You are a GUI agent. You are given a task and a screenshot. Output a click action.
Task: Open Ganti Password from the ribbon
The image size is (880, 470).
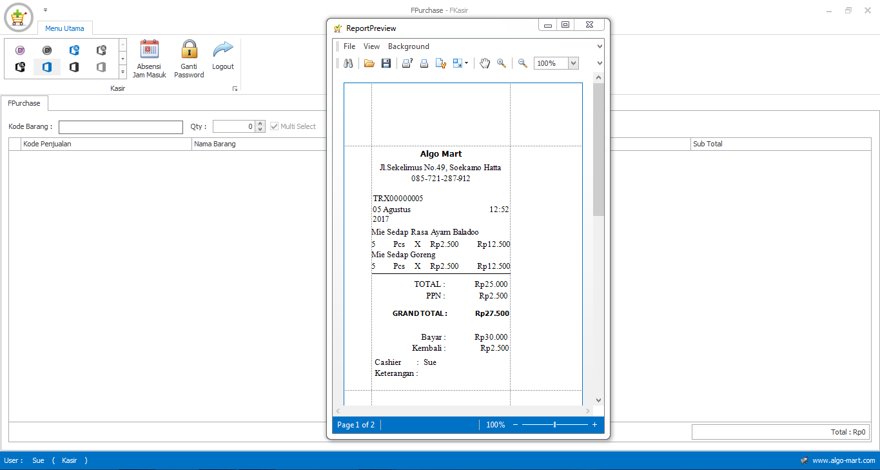[x=188, y=58]
